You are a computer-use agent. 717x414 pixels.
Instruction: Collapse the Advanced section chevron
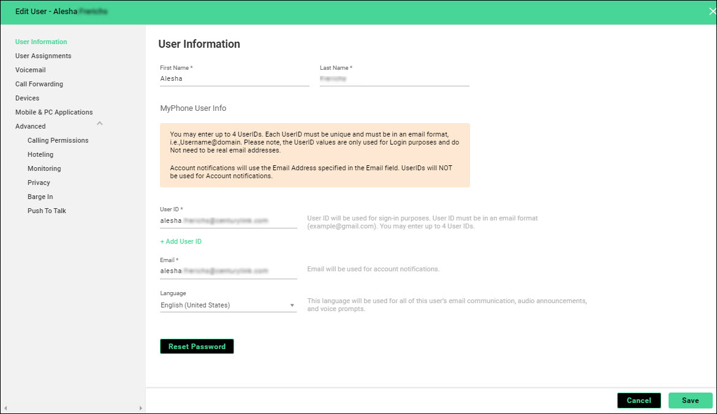coord(100,124)
